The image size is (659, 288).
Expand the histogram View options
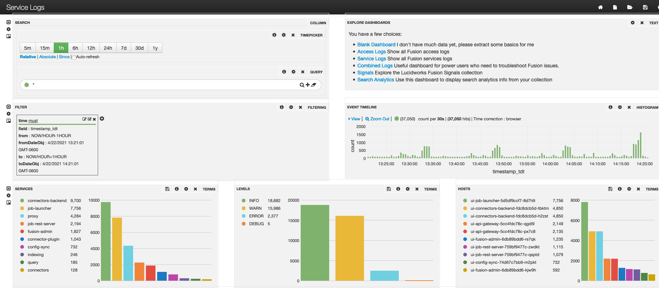(354, 119)
